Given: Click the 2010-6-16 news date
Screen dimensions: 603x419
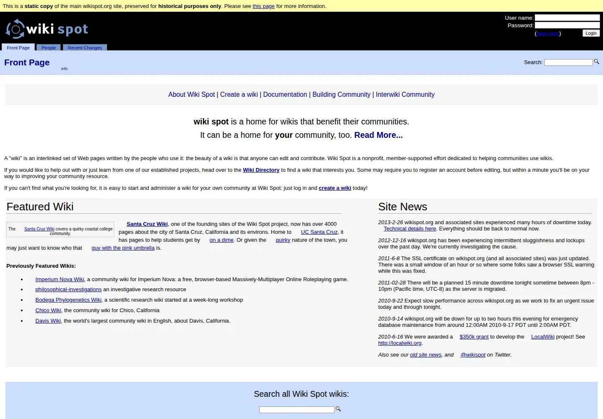Looking at the screenshot, I should coord(391,337).
